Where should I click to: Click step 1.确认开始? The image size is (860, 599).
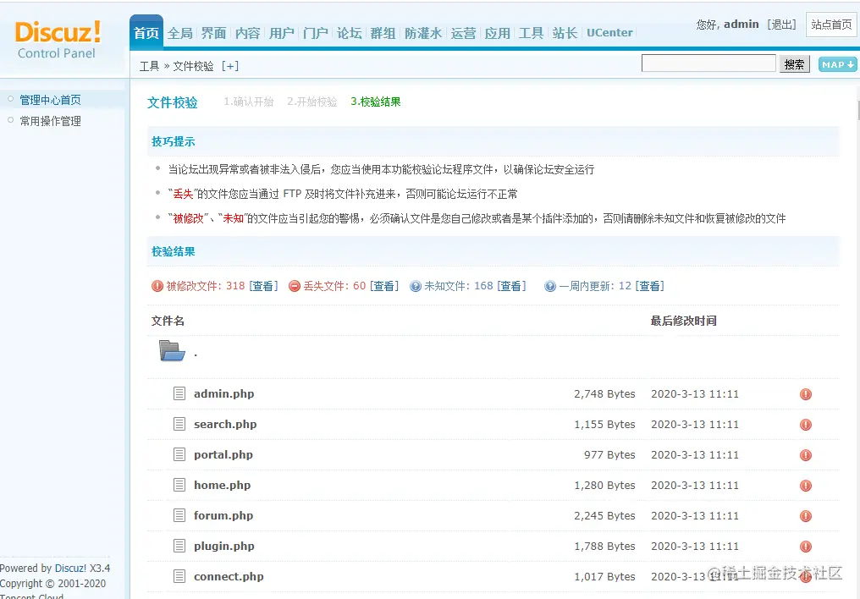coord(249,102)
